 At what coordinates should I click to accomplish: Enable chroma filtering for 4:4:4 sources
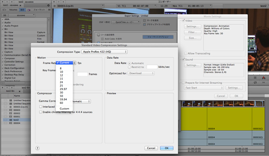point(40,112)
